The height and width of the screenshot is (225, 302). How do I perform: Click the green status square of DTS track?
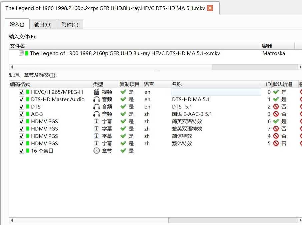[28, 107]
